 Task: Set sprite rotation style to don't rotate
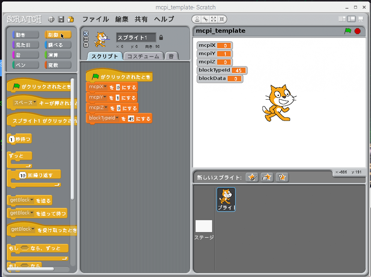point(86,45)
